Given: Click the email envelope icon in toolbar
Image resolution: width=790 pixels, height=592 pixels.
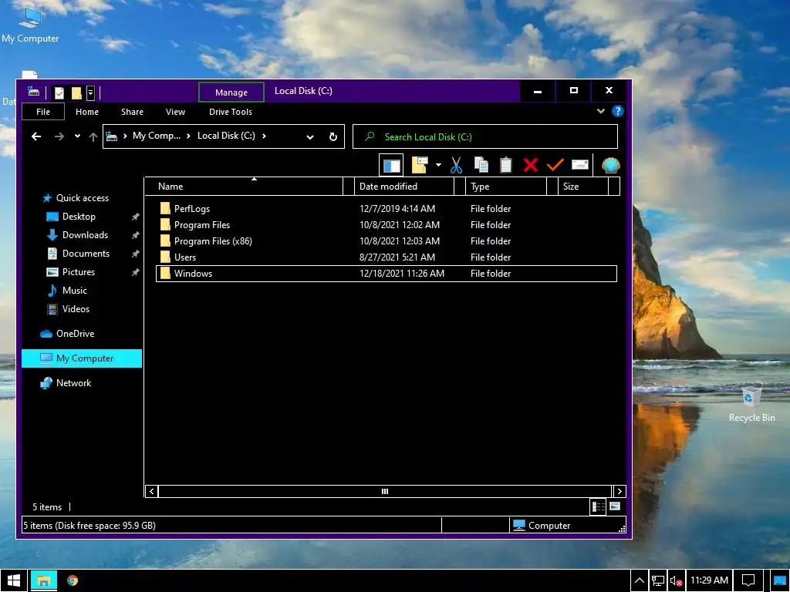Looking at the screenshot, I should point(580,165).
